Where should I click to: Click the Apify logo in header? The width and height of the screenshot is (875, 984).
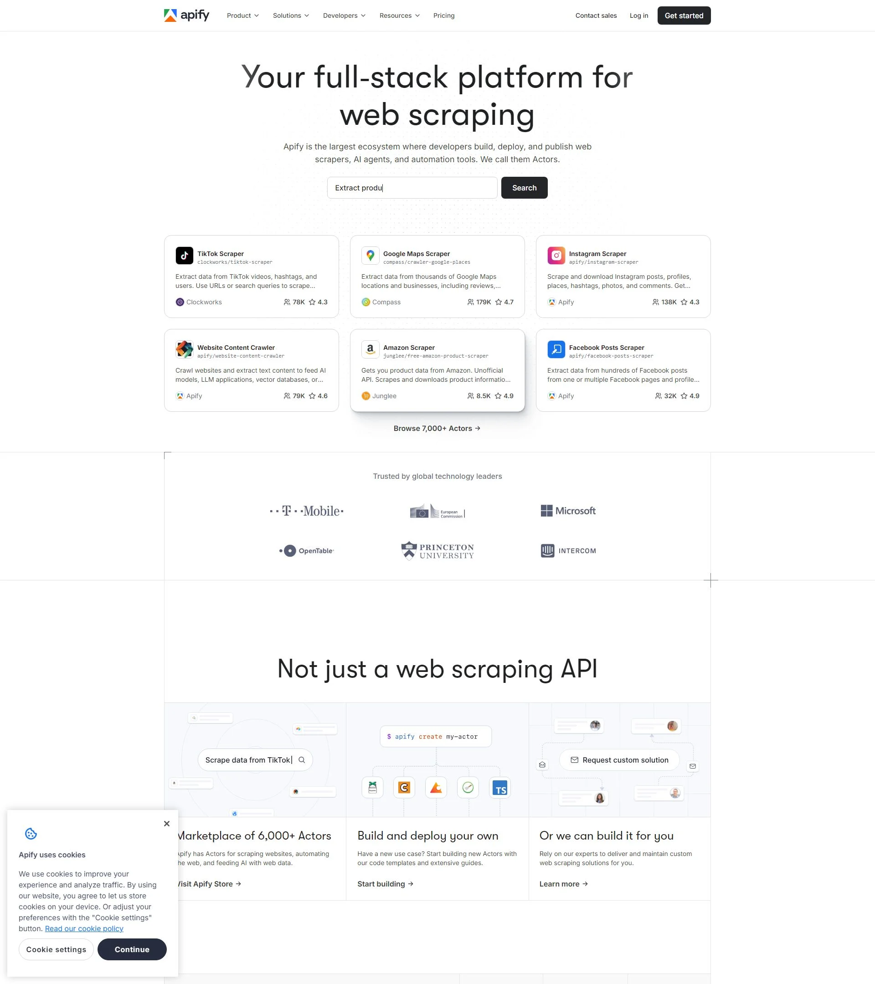[186, 15]
